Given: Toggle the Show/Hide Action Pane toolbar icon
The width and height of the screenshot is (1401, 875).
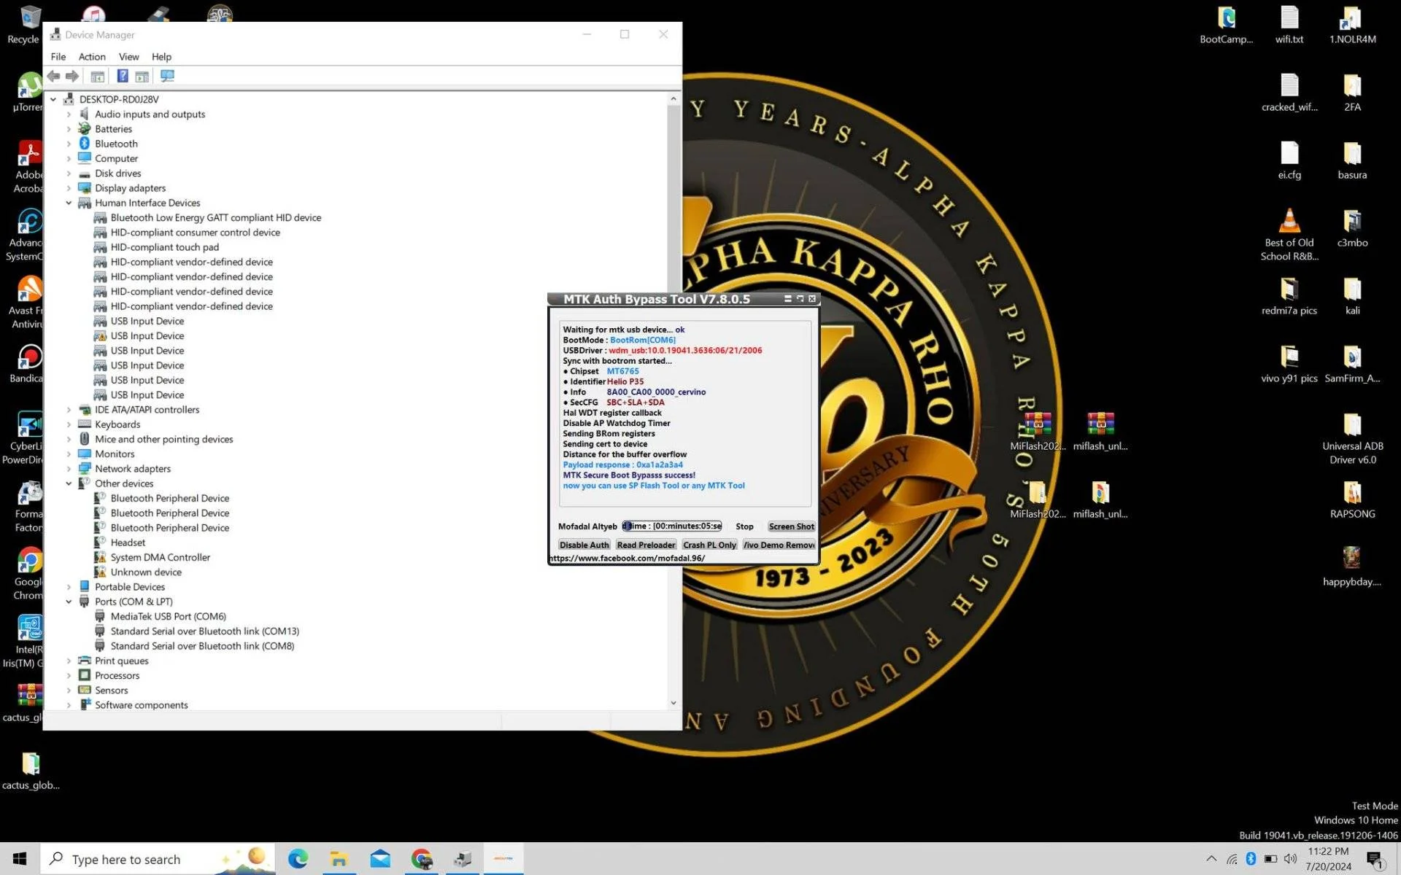Looking at the screenshot, I should point(142,77).
